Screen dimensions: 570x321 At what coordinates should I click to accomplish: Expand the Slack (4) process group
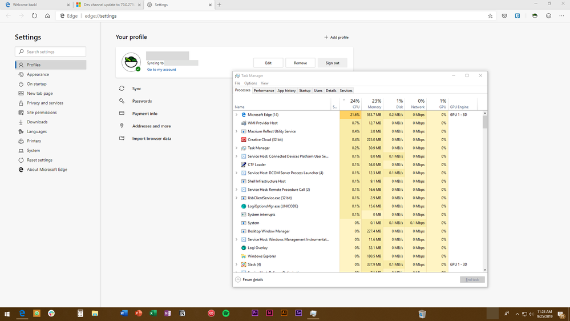[x=237, y=264]
